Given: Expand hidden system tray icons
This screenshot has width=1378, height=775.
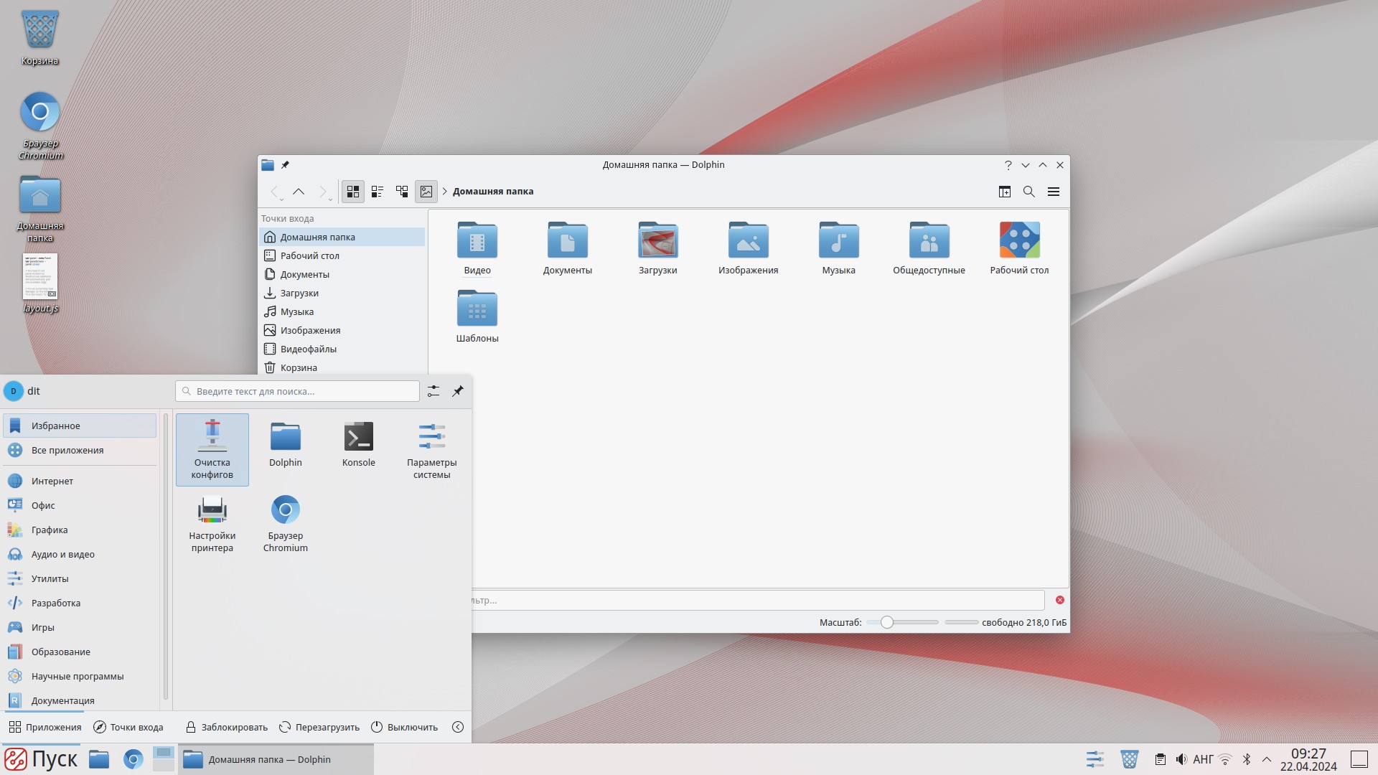Looking at the screenshot, I should coord(1267,758).
